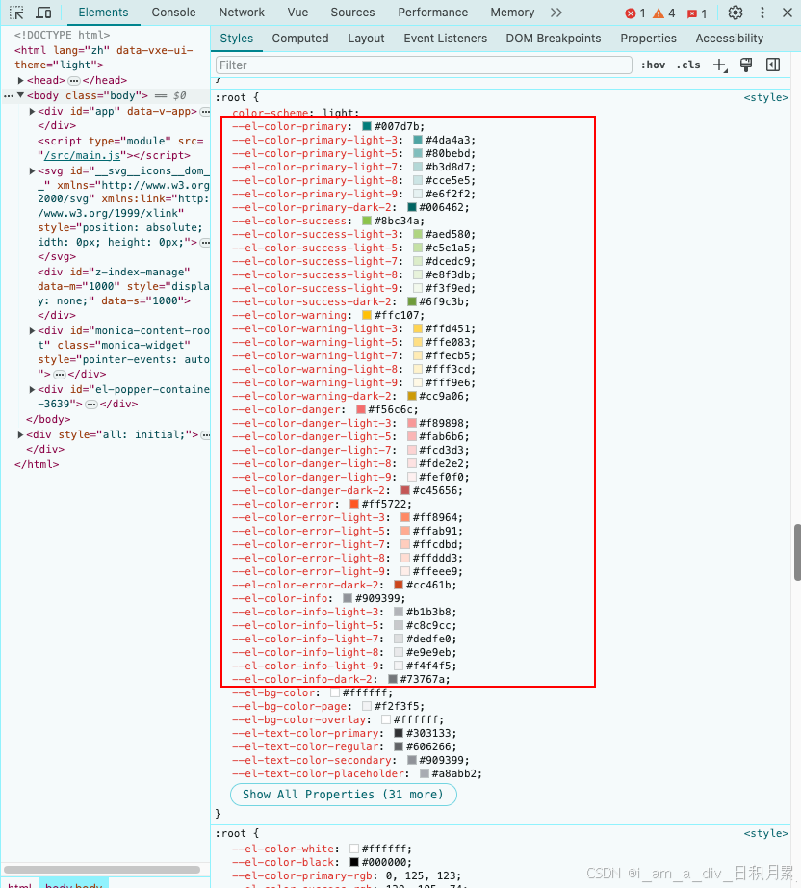This screenshot has width=801, height=888.
Task: Open the Event Listeners pane
Action: pyautogui.click(x=446, y=39)
